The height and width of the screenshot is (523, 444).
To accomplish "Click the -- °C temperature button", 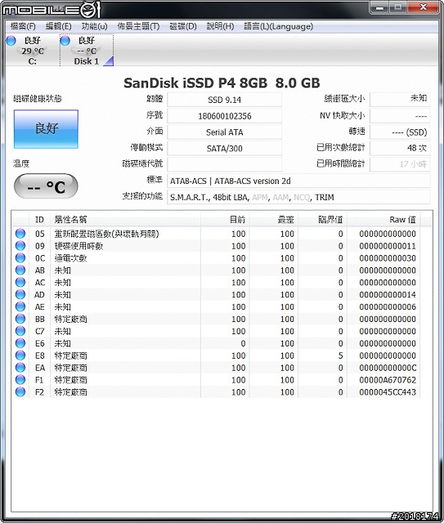I will pyautogui.click(x=46, y=186).
